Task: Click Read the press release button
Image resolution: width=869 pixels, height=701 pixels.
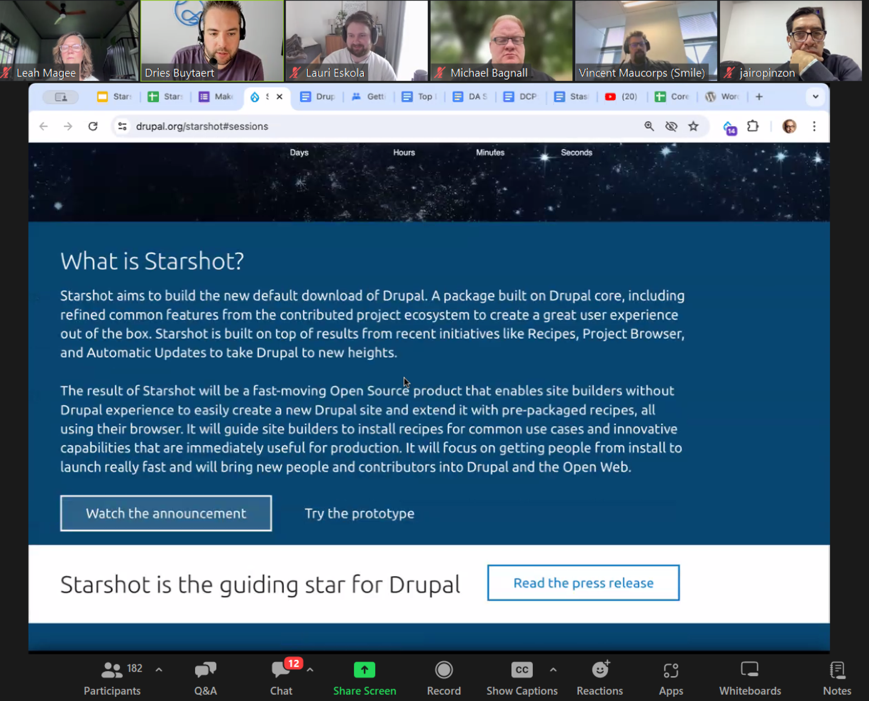Action: point(583,583)
